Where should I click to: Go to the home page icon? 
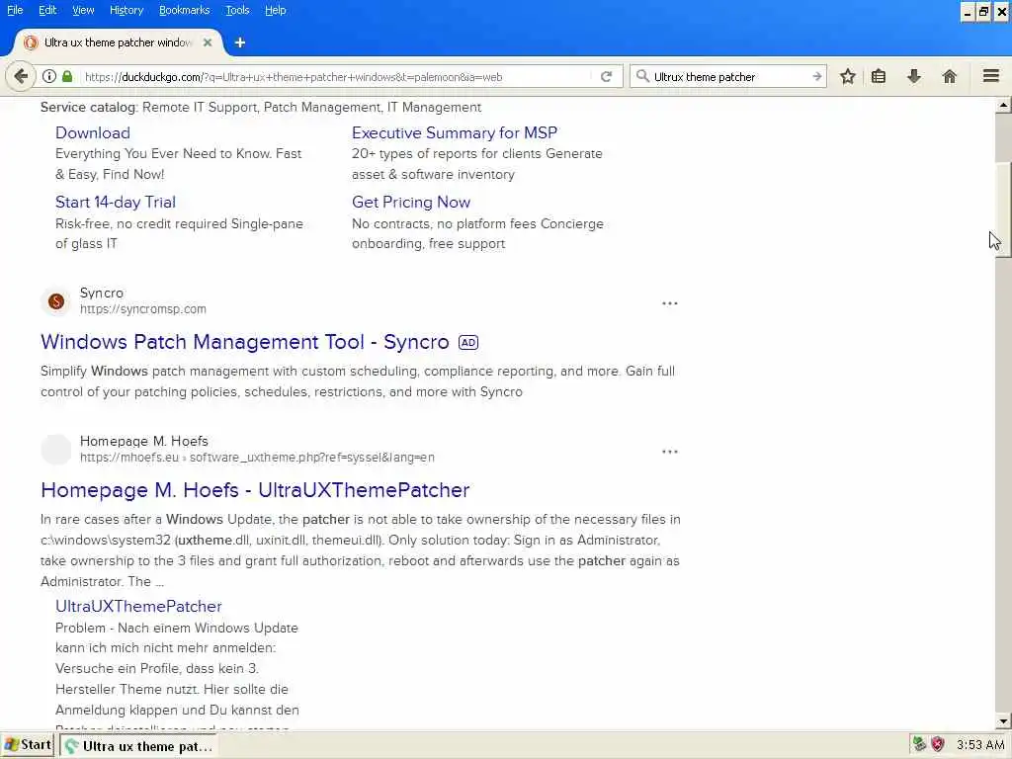(x=949, y=76)
